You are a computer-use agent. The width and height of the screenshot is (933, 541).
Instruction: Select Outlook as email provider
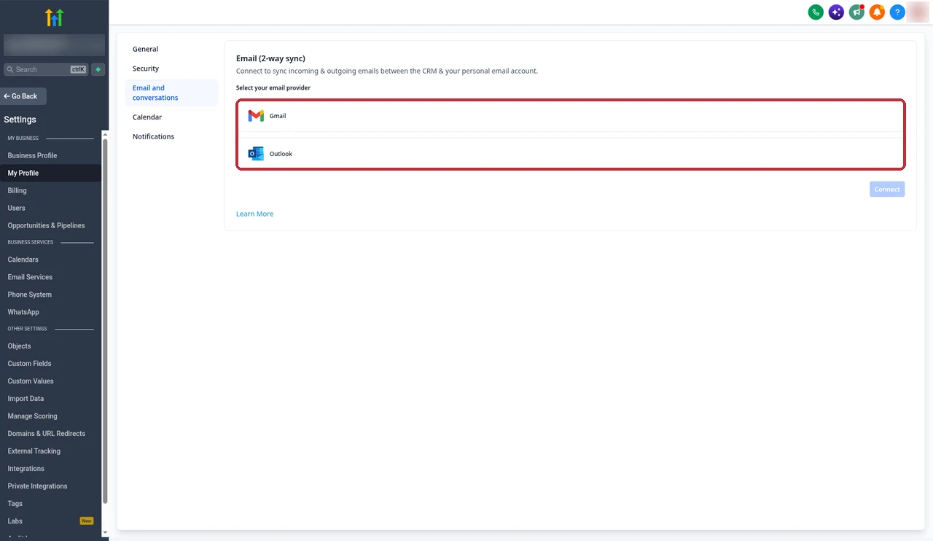tap(571, 154)
